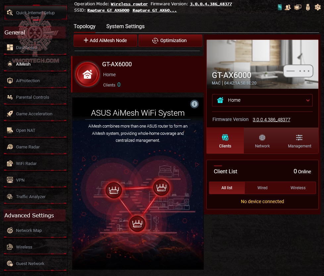Select the red home router node icon
Screen dimensions: 324x276
87,74
